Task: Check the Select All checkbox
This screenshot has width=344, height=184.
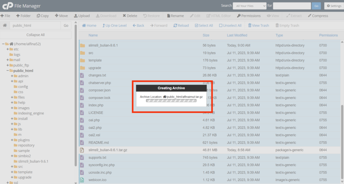Action: tap(197, 26)
